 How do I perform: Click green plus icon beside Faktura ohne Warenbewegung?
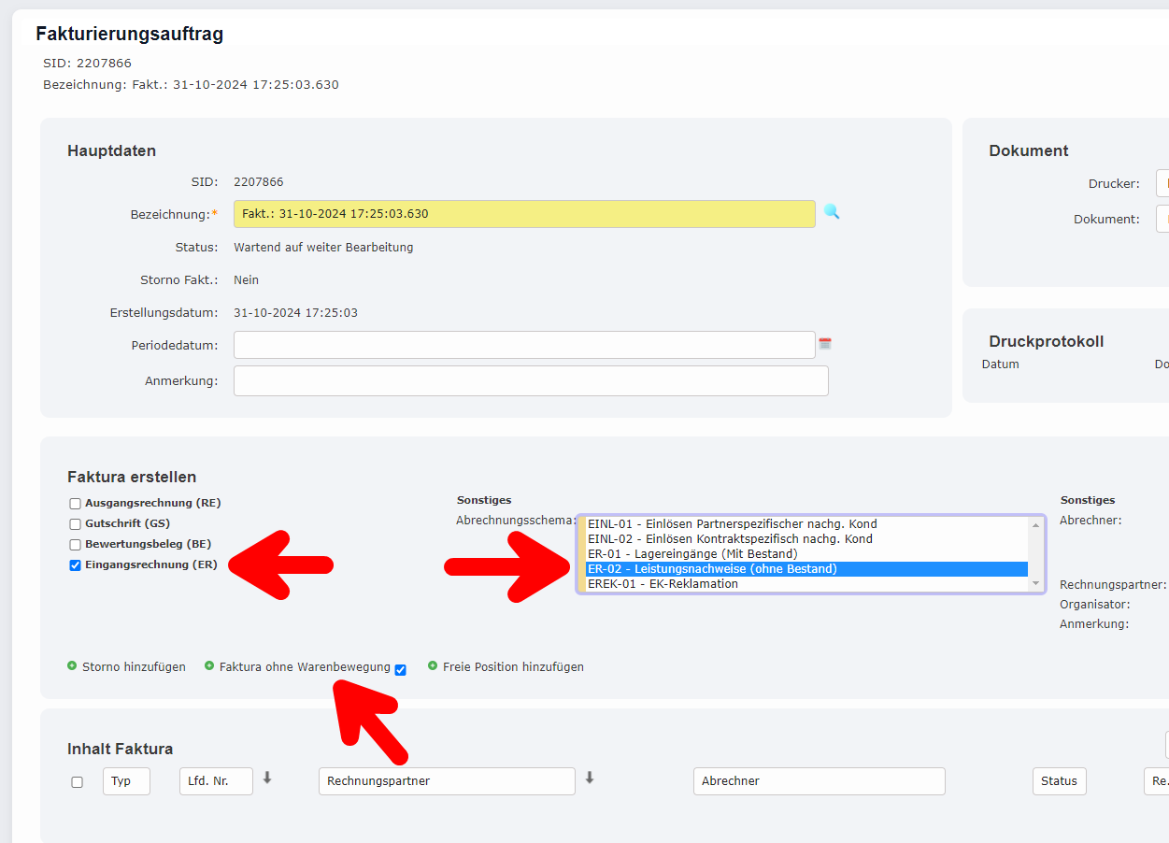(209, 666)
